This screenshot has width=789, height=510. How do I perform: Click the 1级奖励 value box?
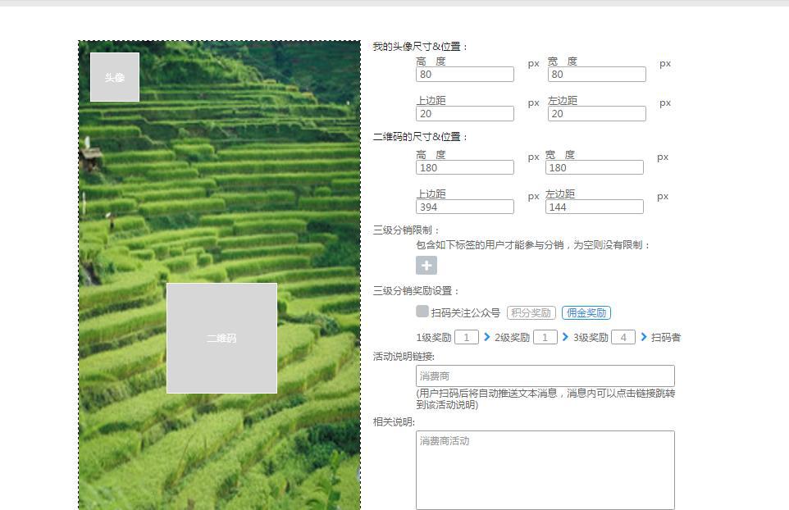pyautogui.click(x=467, y=338)
